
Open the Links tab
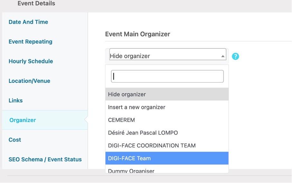[x=16, y=100]
